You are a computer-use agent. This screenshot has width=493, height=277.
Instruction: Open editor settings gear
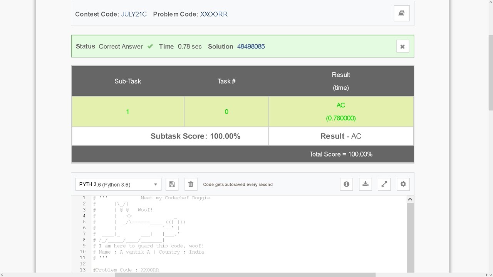pyautogui.click(x=403, y=184)
